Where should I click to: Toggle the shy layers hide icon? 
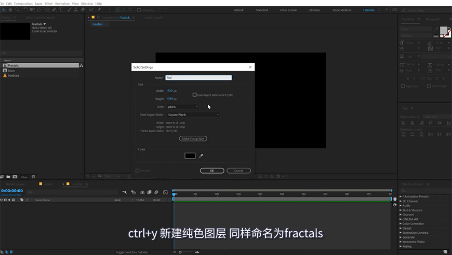click(x=142, y=192)
